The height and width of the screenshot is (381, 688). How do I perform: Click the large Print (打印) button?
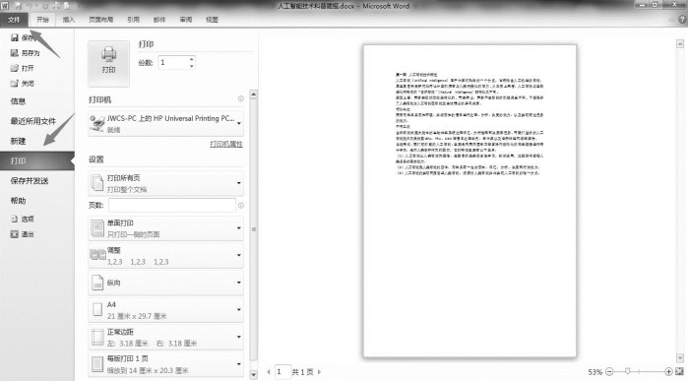pos(109,64)
